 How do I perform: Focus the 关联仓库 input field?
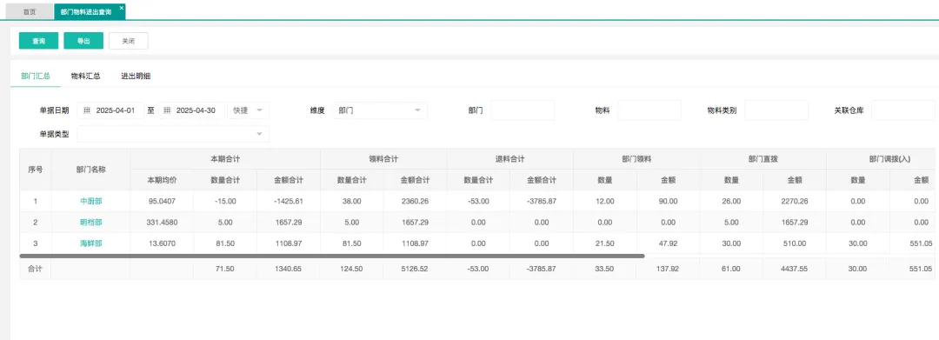point(903,110)
